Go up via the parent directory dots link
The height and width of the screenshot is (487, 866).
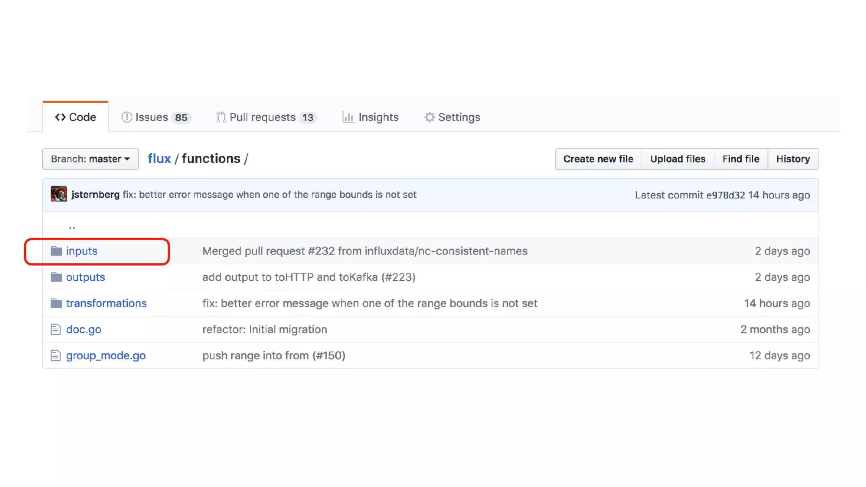[x=72, y=227]
